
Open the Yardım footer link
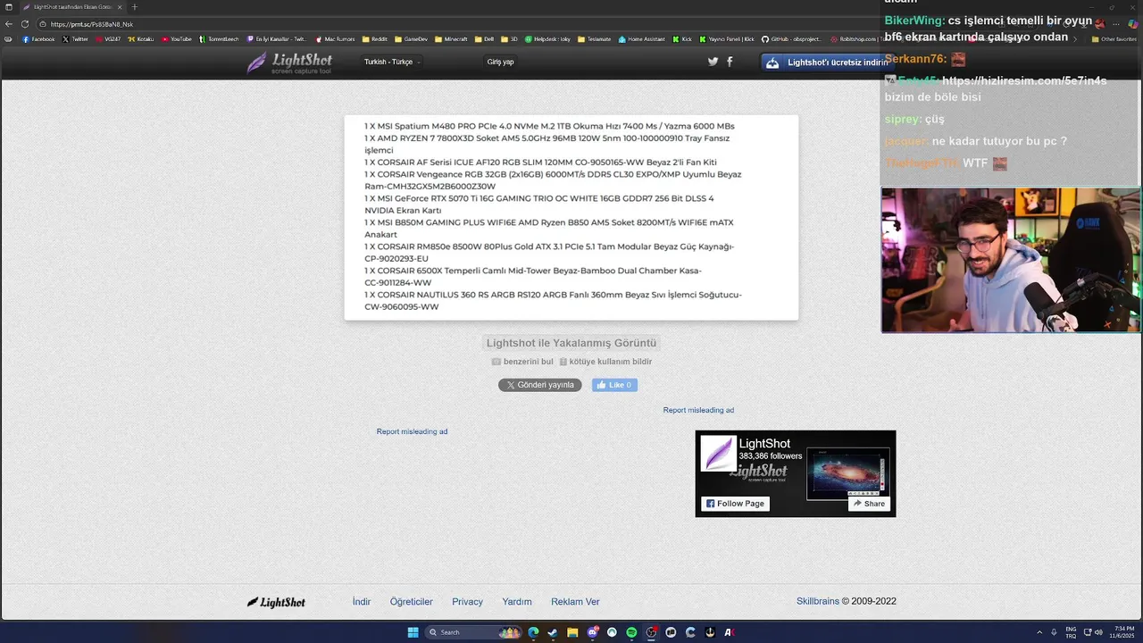[517, 602]
